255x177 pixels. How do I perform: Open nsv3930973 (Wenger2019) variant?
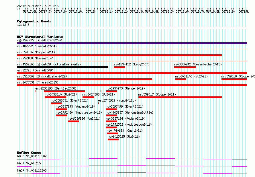[x=125, y=88]
